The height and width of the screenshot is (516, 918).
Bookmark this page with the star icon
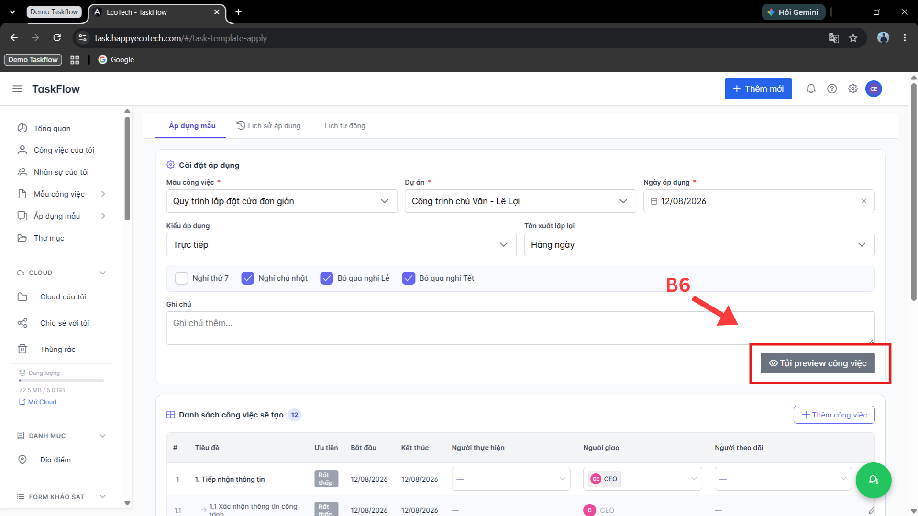pos(853,38)
